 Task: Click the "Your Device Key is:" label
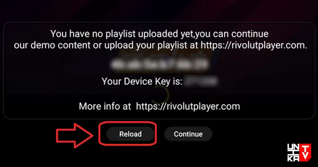(142, 81)
